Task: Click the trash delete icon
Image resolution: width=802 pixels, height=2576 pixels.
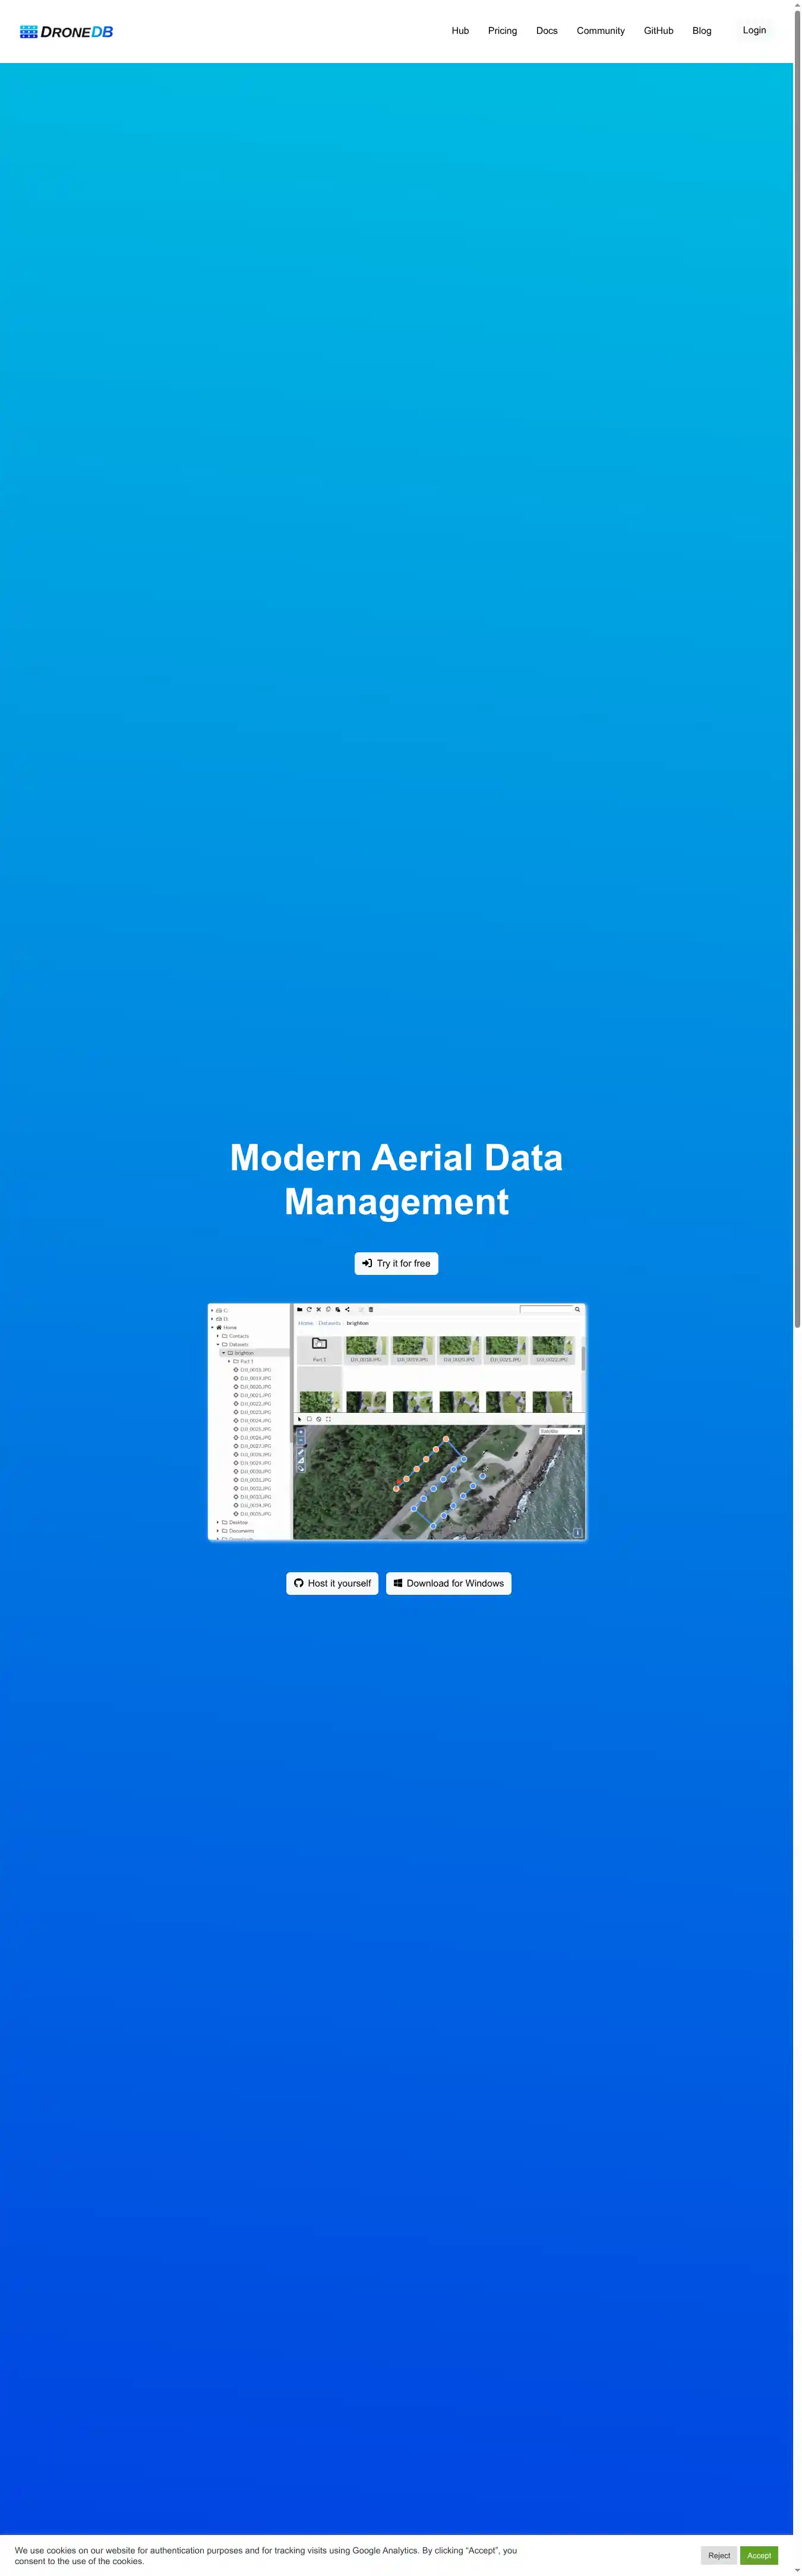Action: pos(371,1309)
